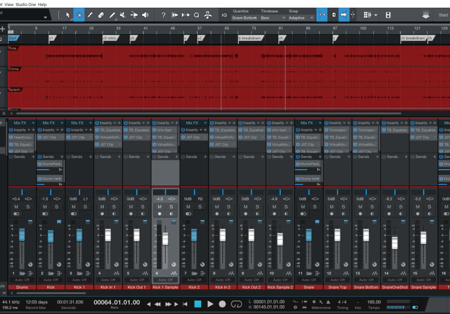Open the Timebase dropdown showing Bars
This screenshot has height=314, width=450.
coord(272,18)
